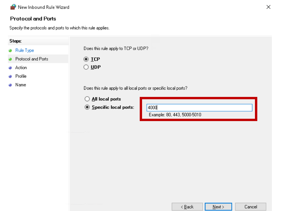Select the Name step in sidebar
299x211 pixels.
tap(21, 85)
